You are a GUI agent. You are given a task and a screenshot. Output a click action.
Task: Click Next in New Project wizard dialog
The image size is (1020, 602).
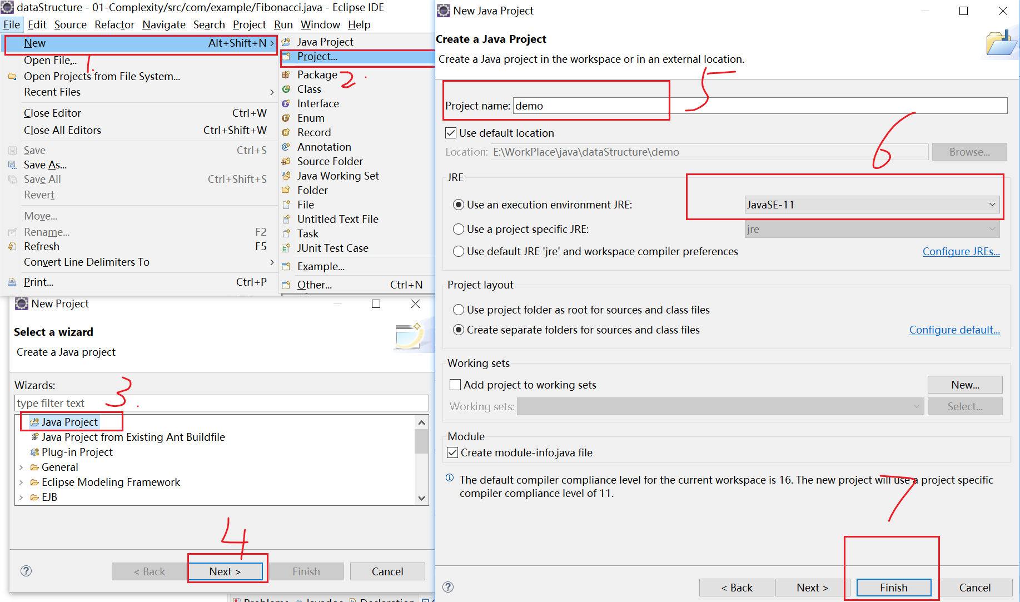pyautogui.click(x=225, y=571)
